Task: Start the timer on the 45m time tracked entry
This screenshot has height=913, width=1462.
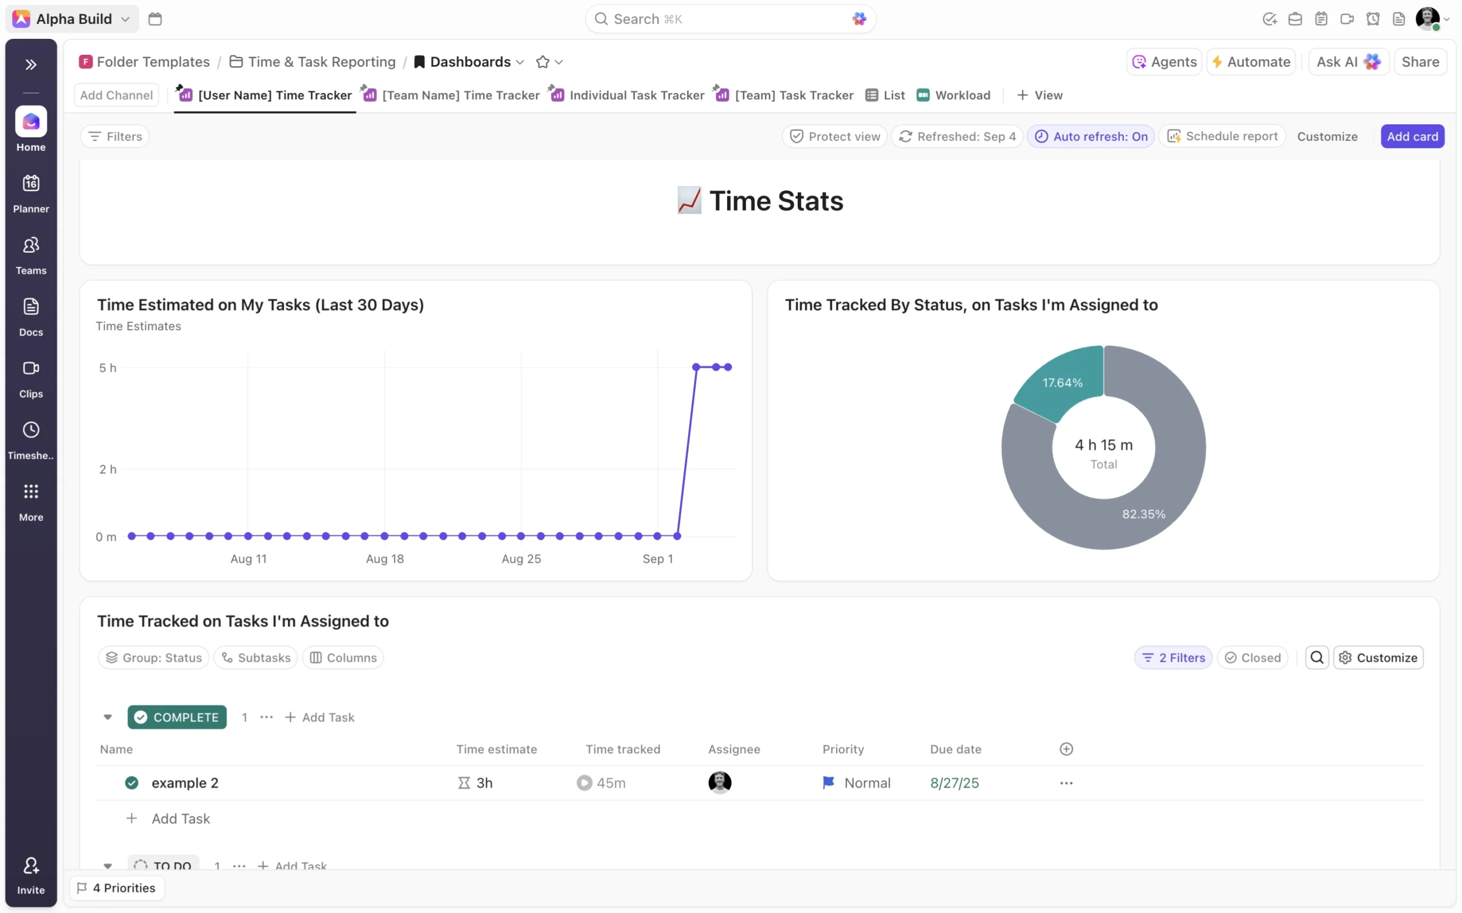Action: (584, 782)
